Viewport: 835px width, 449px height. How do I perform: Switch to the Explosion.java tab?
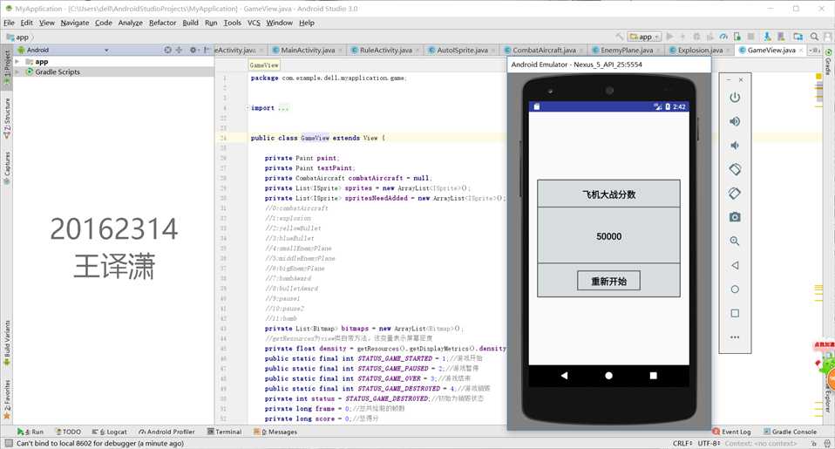tap(700, 50)
